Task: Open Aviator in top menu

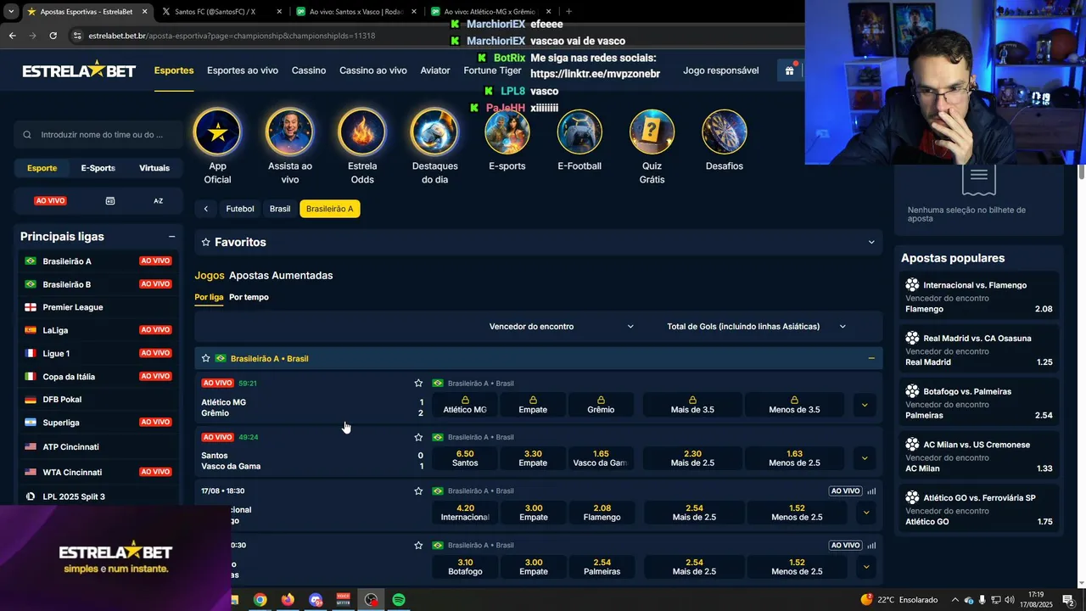Action: point(435,70)
